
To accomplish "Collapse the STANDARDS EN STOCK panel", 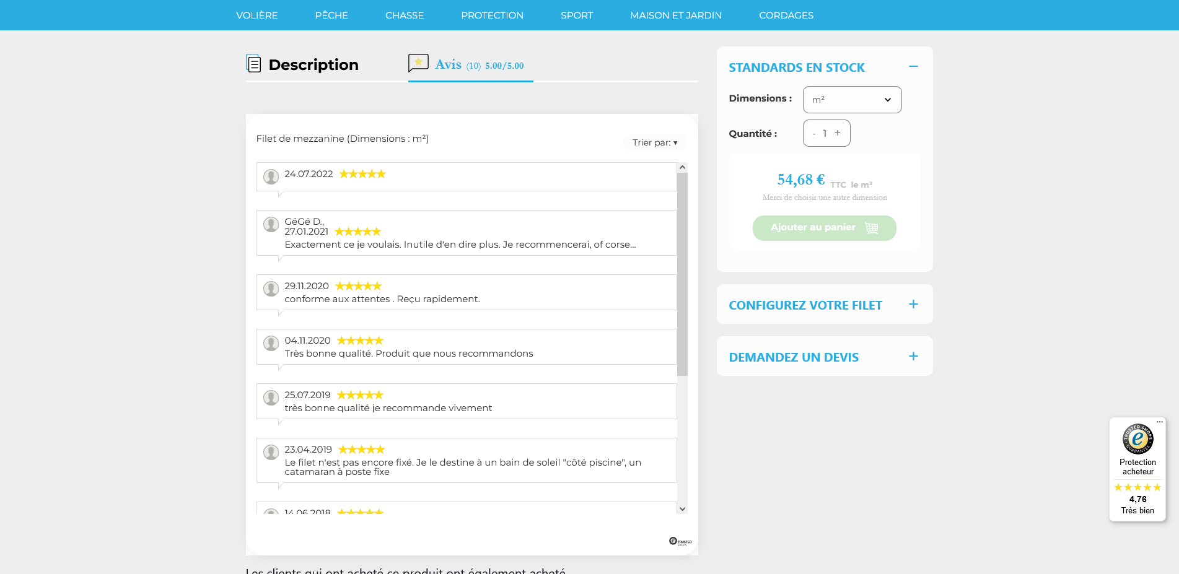I will (914, 66).
